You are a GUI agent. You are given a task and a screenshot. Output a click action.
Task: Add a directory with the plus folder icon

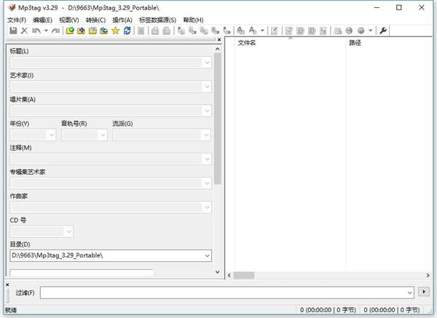click(x=81, y=31)
